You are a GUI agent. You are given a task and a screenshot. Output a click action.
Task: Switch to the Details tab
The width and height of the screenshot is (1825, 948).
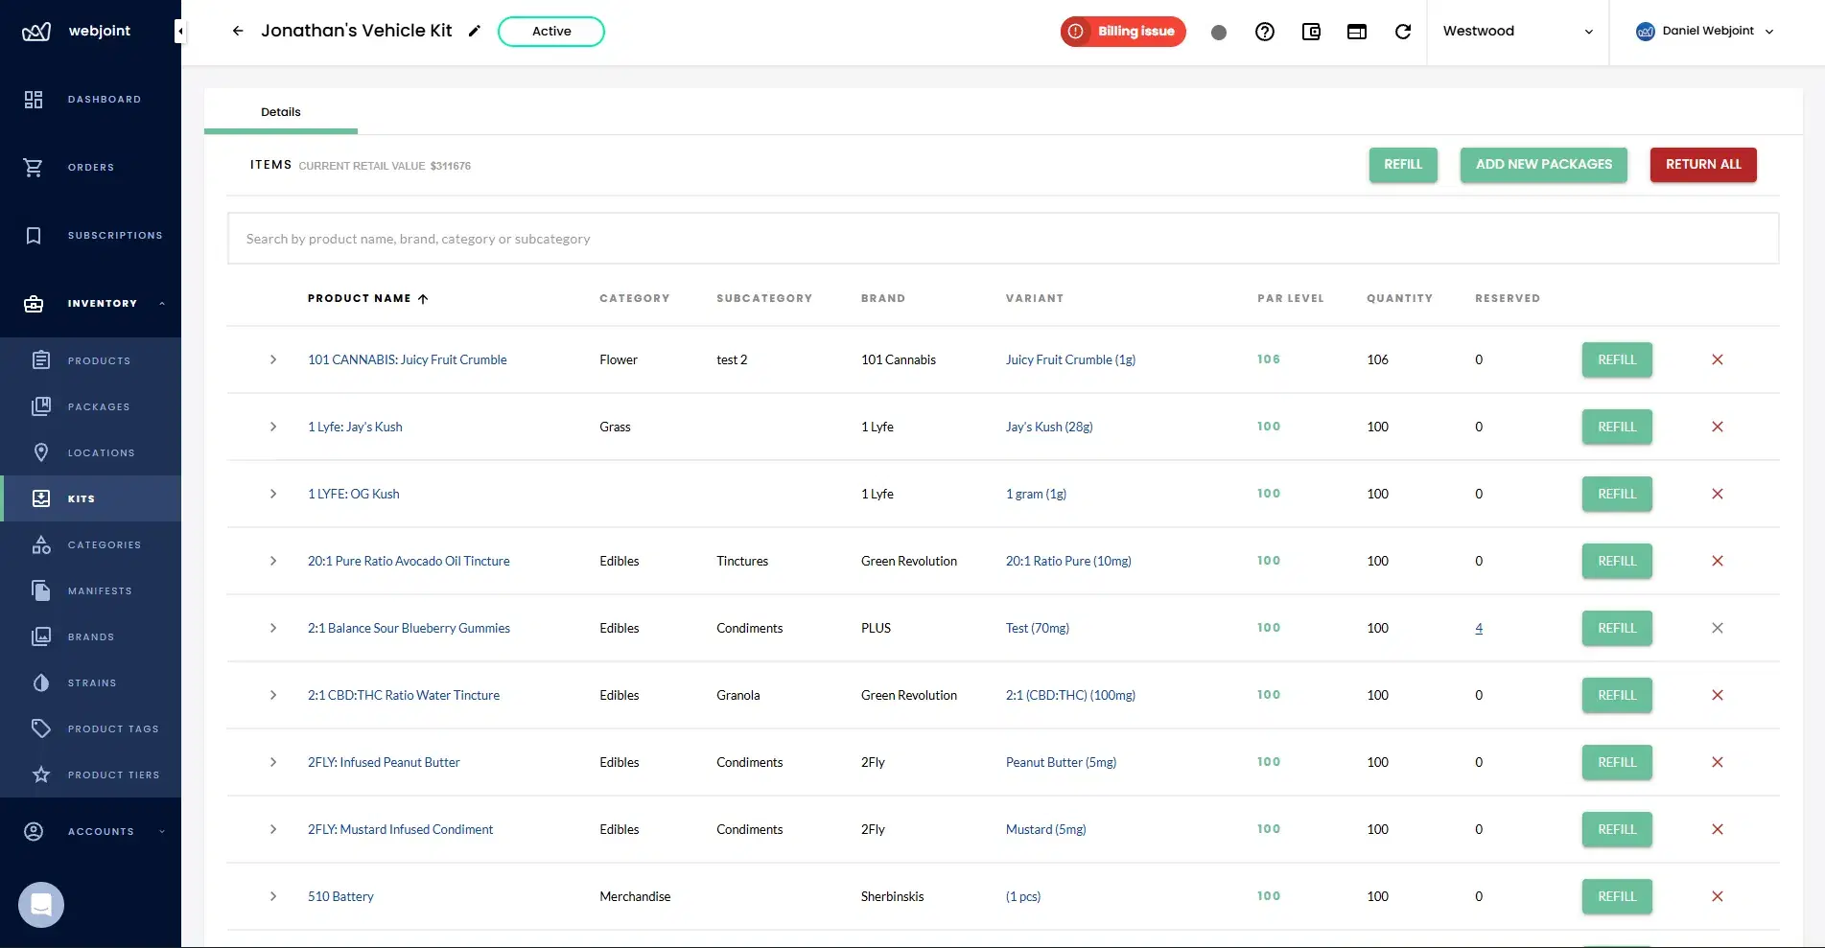pyautogui.click(x=280, y=111)
